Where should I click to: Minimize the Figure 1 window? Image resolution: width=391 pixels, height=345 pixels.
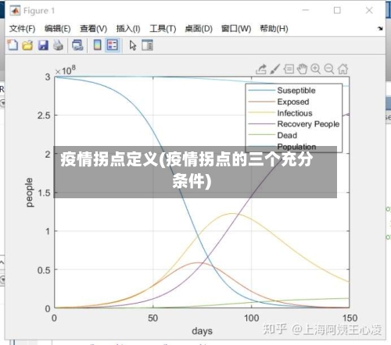click(306, 10)
